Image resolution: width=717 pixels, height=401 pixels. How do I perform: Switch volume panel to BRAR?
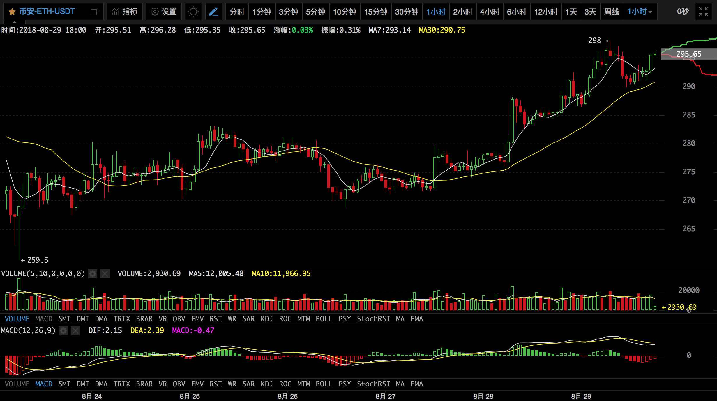[144, 319]
